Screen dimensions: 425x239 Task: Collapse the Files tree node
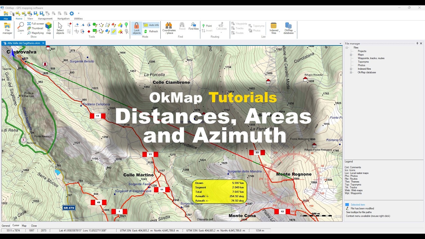click(347, 48)
